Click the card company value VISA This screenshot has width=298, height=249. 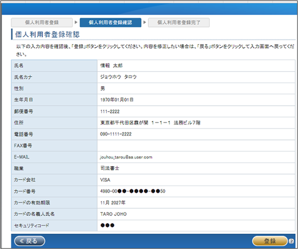click(x=105, y=180)
